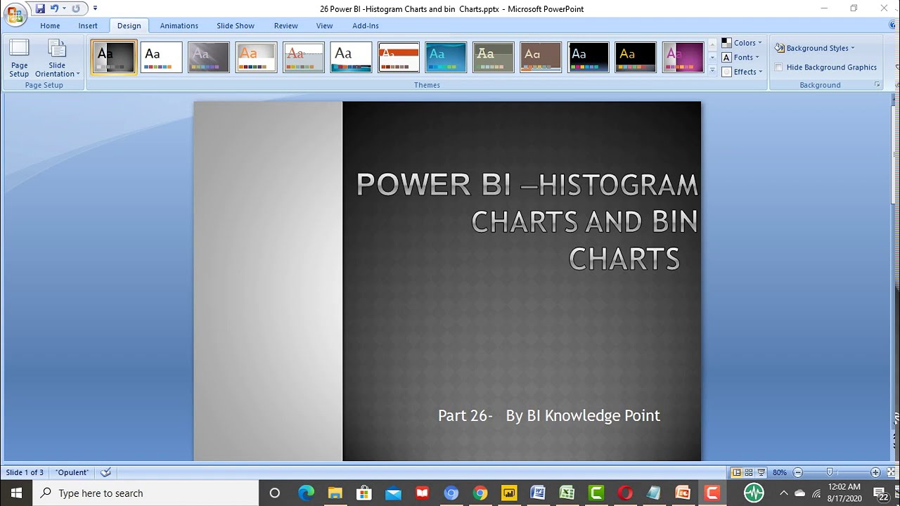Apply the brown theme thumbnail
The height and width of the screenshot is (506, 900).
pos(541,57)
